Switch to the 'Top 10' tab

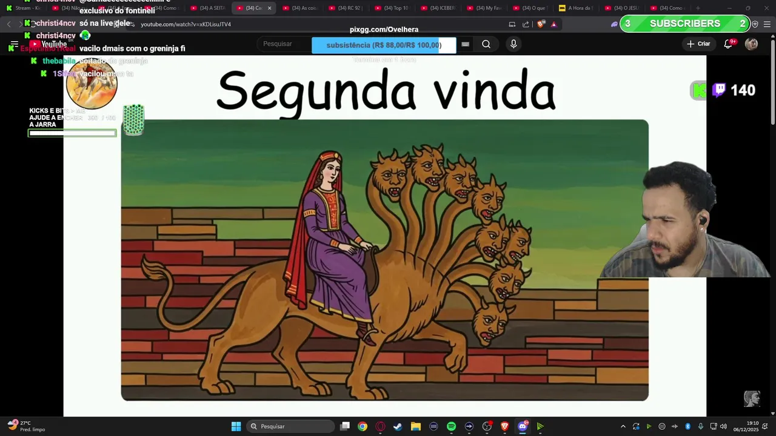pyautogui.click(x=392, y=8)
